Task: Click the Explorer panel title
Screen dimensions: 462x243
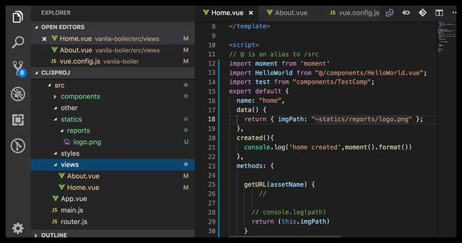Action: (x=55, y=13)
